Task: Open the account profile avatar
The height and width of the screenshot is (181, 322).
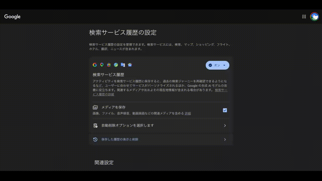Action: [x=314, y=17]
